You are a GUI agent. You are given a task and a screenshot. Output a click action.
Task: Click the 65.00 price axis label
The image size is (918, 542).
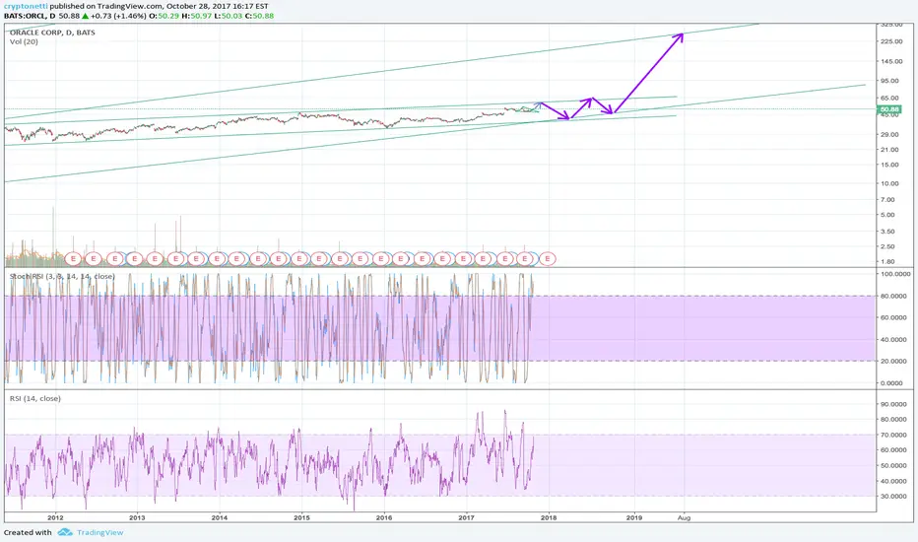point(889,99)
